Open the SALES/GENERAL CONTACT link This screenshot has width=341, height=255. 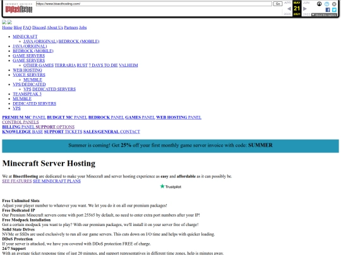click(112, 132)
